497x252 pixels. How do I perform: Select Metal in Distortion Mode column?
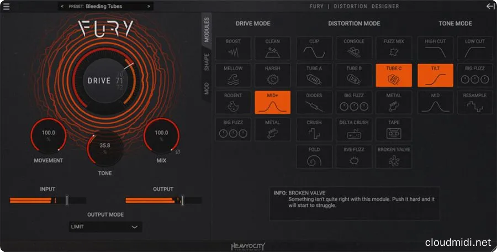click(x=394, y=103)
